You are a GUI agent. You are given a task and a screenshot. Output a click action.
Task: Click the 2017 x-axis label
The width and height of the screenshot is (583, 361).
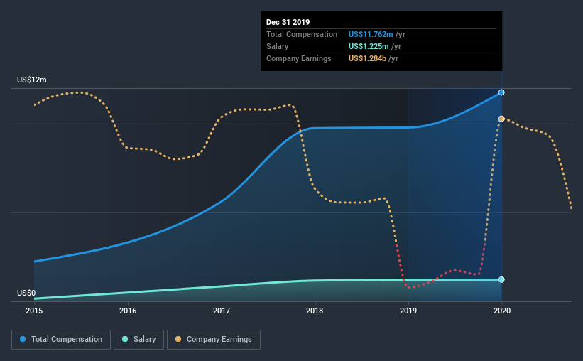222,311
